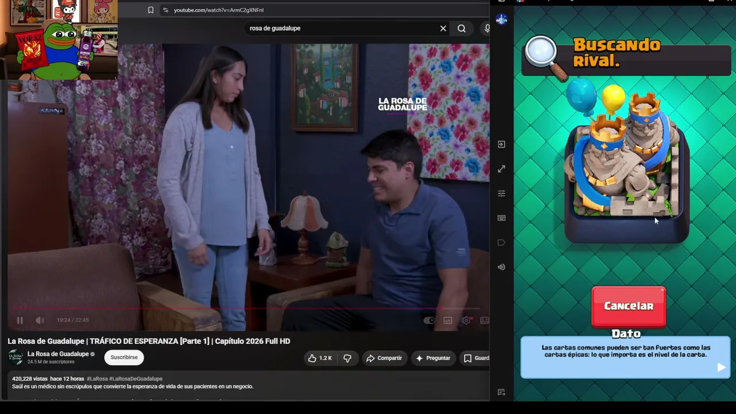Viewport: 736px width, 414px height.
Task: Open the Preguntar AI button
Action: coord(433,358)
